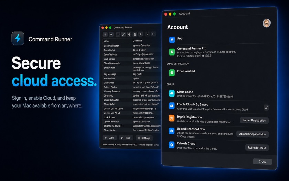This screenshot has width=289, height=181.
Task: Click the Repair Registration button
Action: (x=254, y=120)
